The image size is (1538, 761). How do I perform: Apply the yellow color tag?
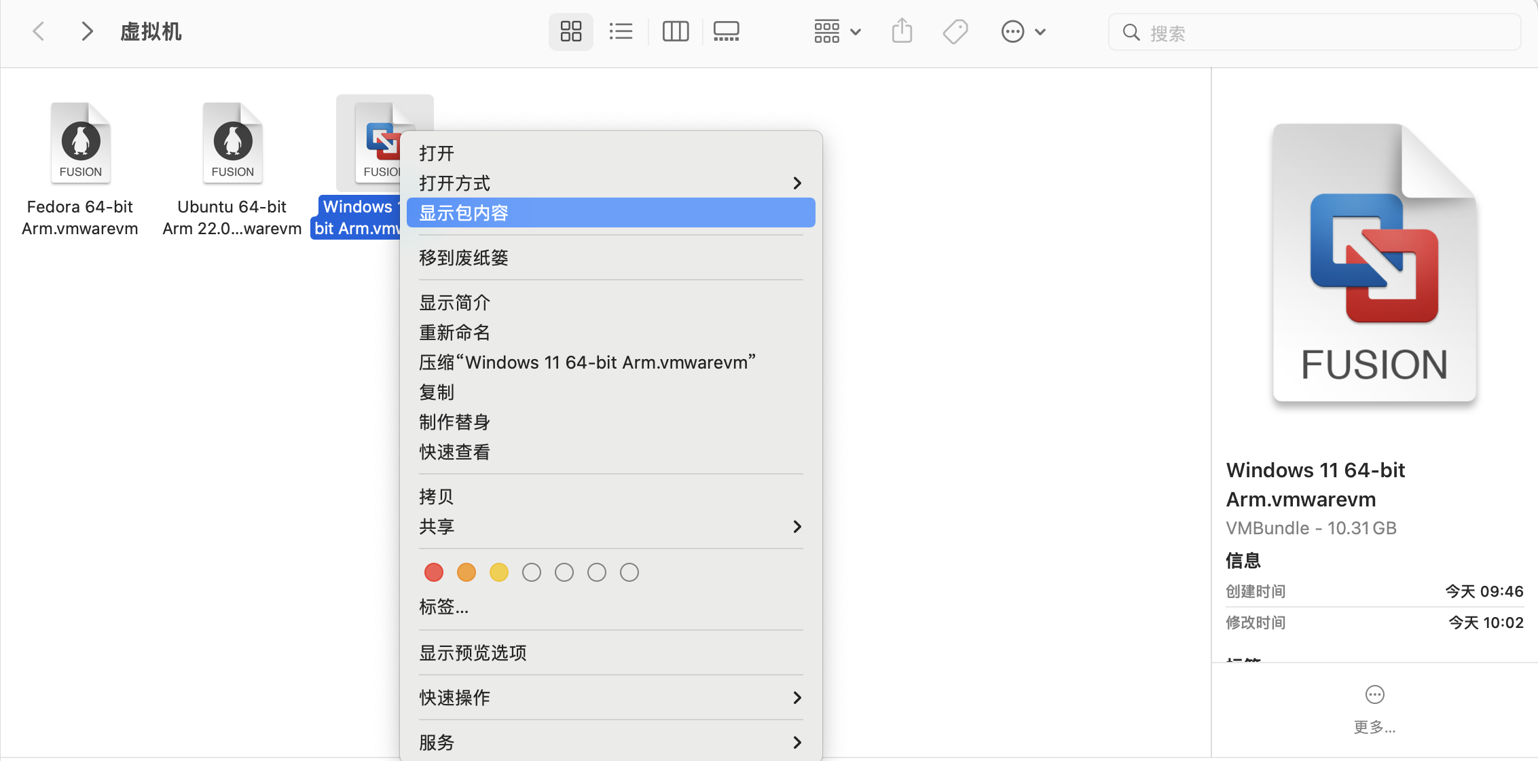(x=499, y=572)
